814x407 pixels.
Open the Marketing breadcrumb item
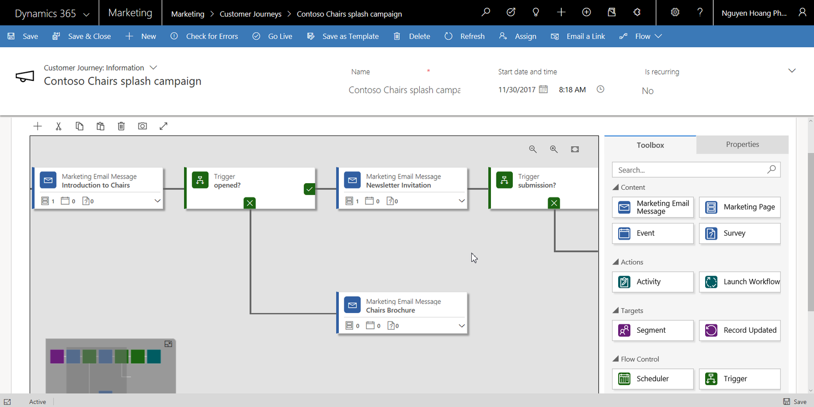(x=188, y=14)
